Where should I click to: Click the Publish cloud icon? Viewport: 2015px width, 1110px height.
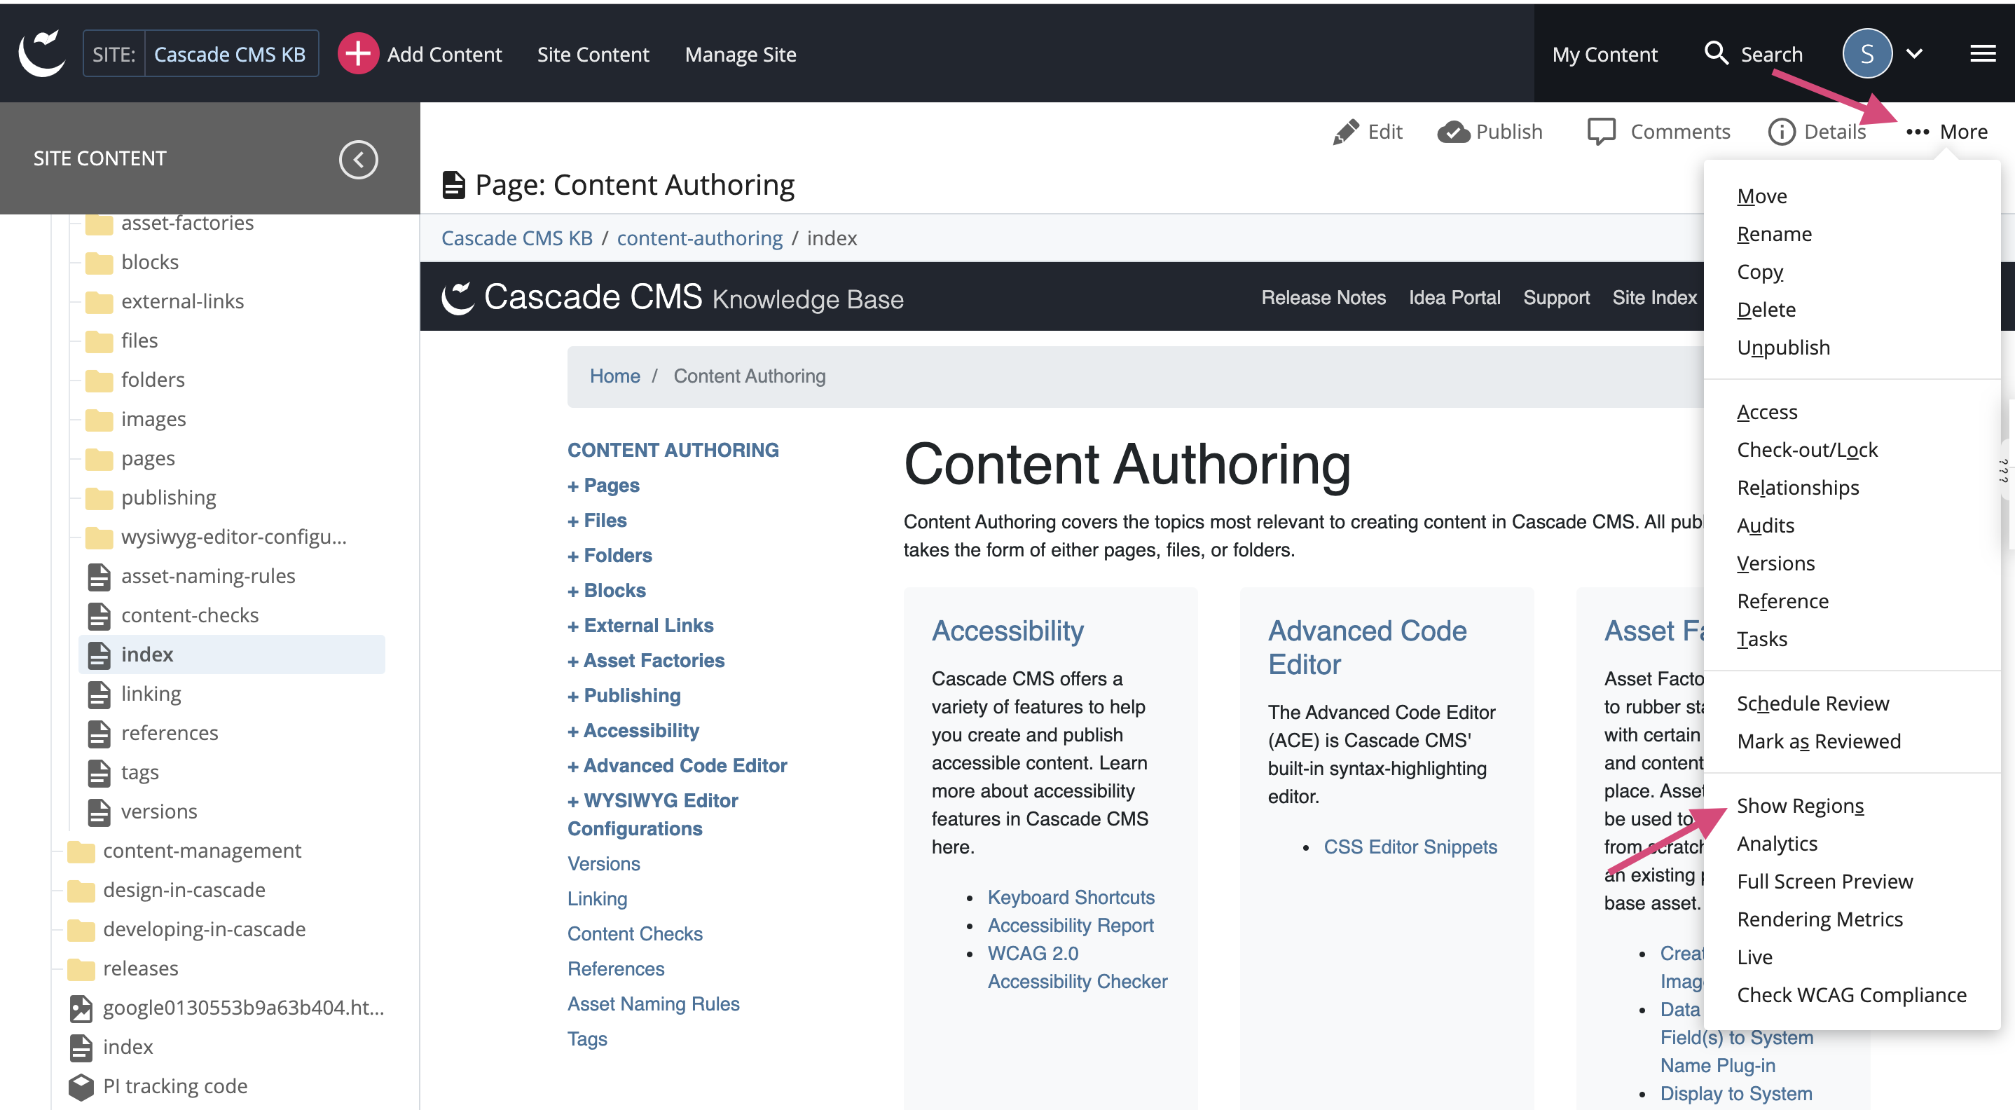1453,132
